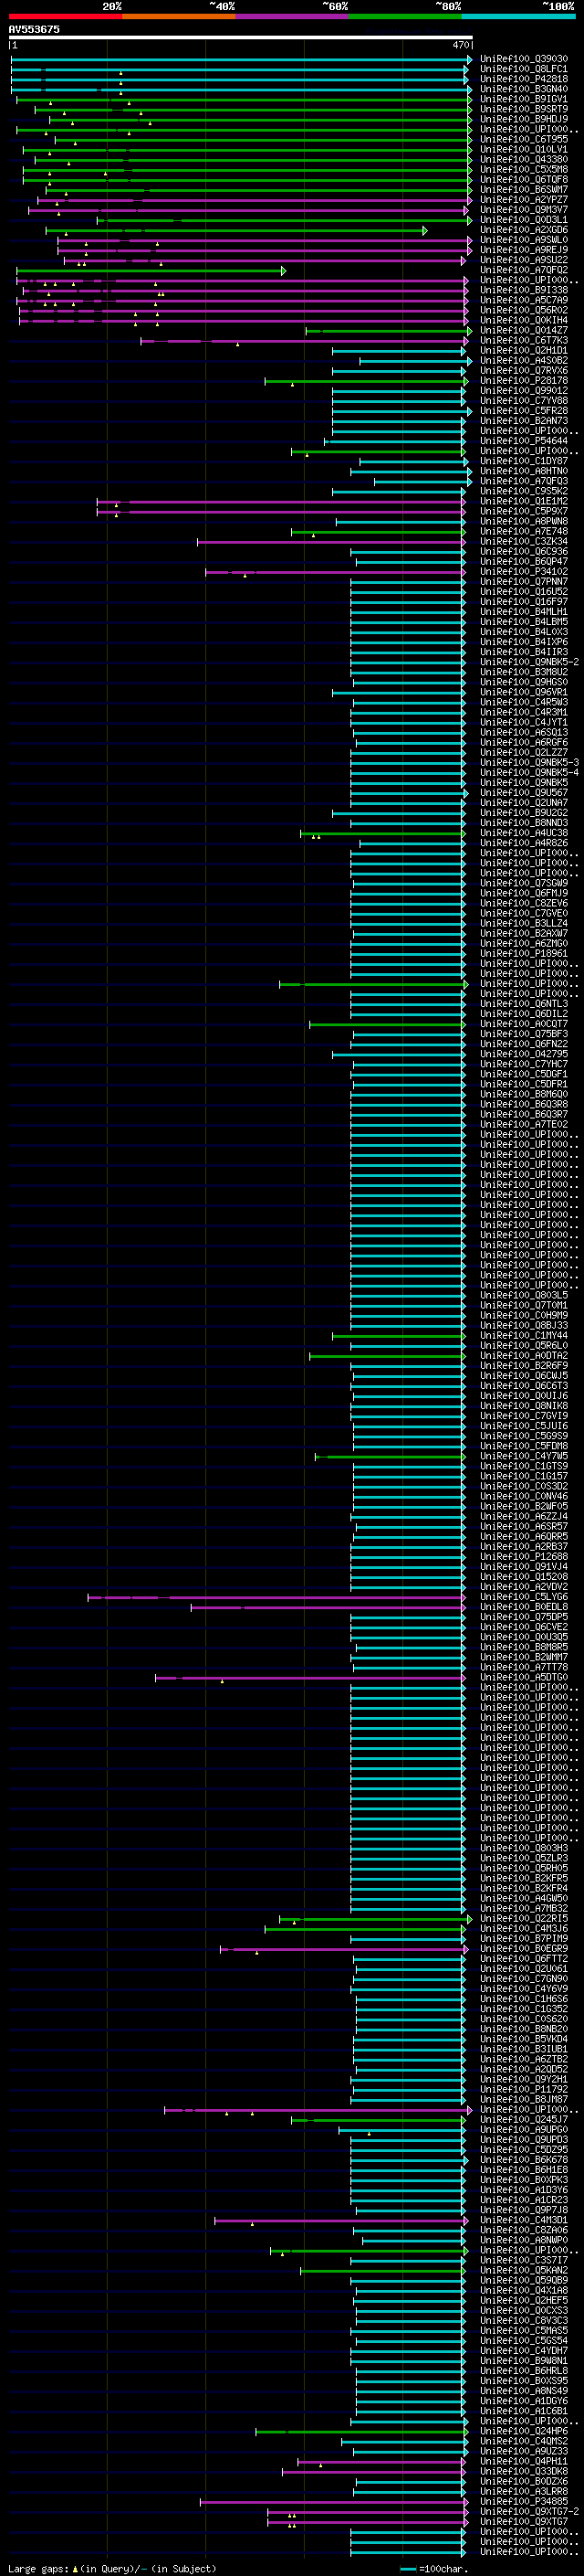584x2576 pixels.
Task: Click the green ~80% identity legend segment
Action: [x=405, y=16]
